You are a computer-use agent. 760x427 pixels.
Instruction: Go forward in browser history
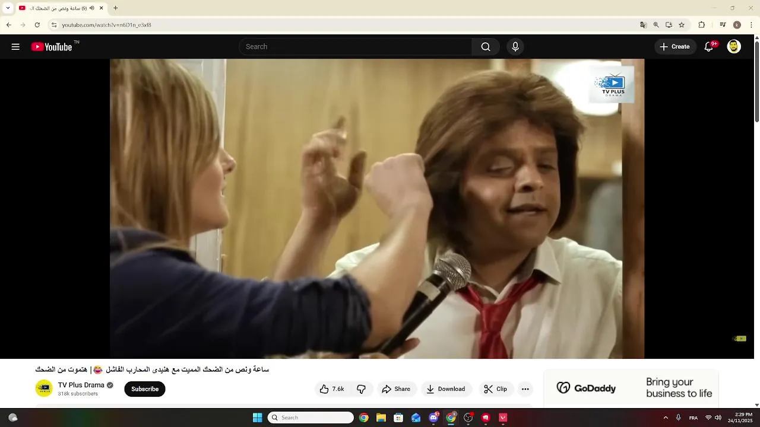coord(23,25)
